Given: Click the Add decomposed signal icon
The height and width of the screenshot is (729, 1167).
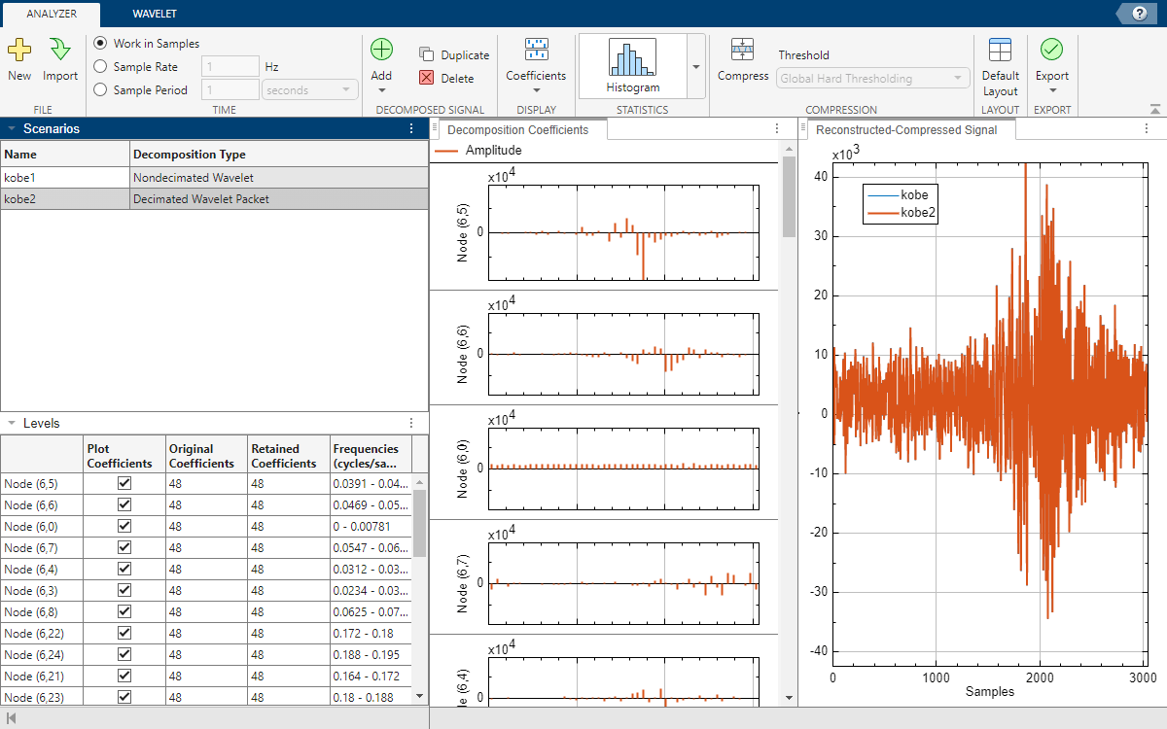Looking at the screenshot, I should (x=381, y=51).
